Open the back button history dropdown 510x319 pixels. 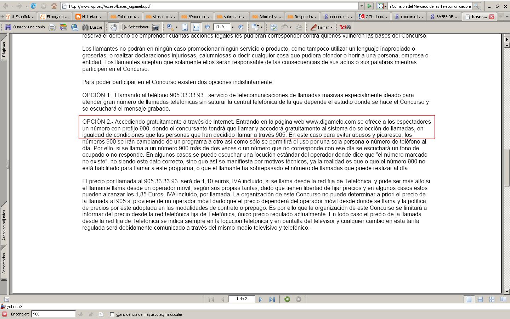(12, 6)
